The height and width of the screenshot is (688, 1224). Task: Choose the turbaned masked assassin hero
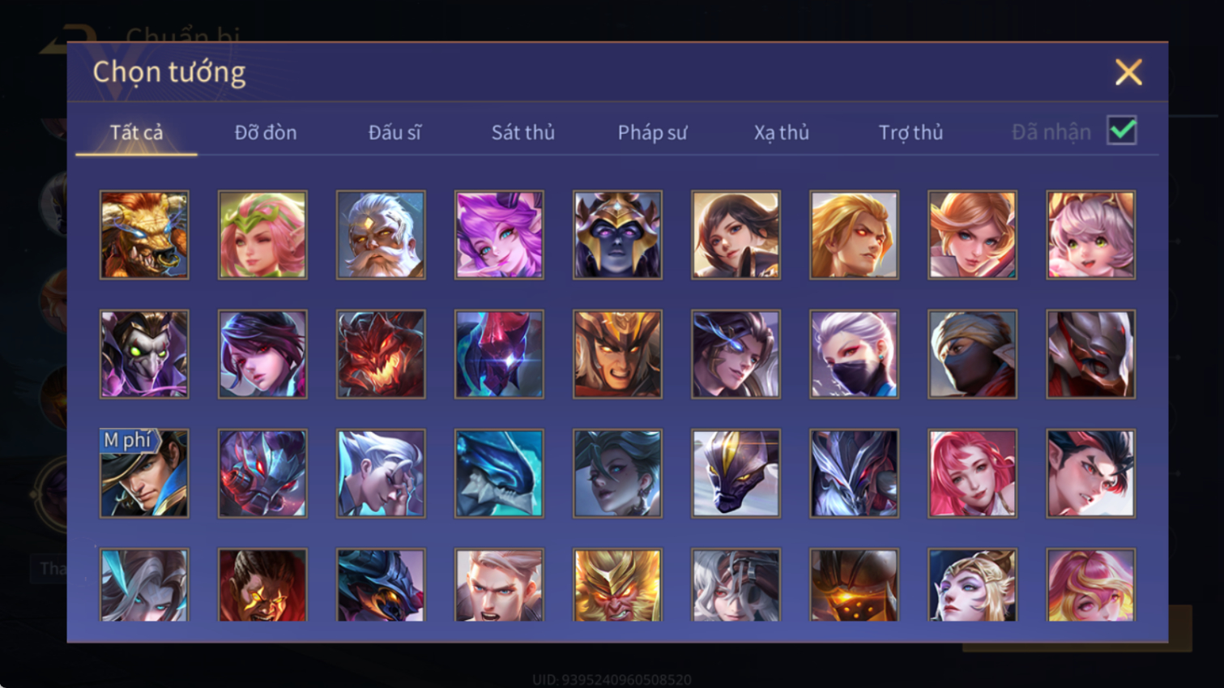(972, 354)
